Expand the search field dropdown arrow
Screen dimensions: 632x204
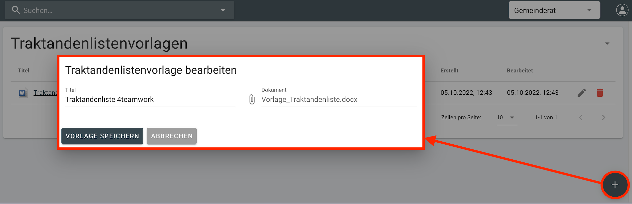pyautogui.click(x=223, y=10)
